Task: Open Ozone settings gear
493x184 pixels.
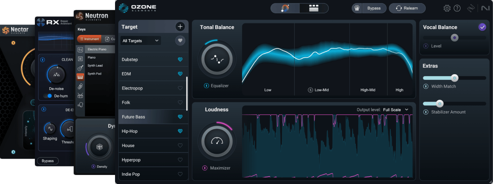Action: tap(447, 8)
